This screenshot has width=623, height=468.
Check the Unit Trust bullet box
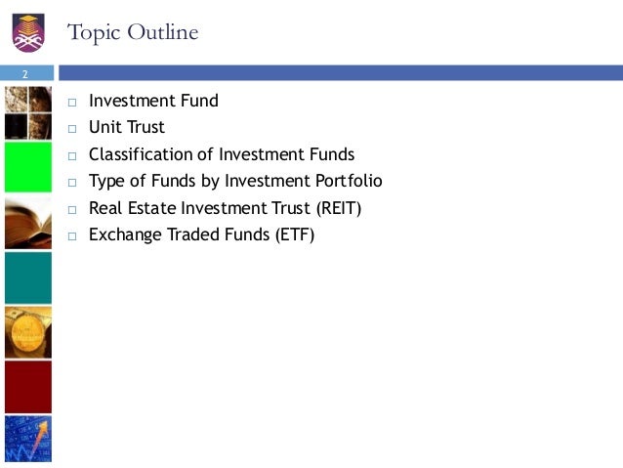point(72,129)
